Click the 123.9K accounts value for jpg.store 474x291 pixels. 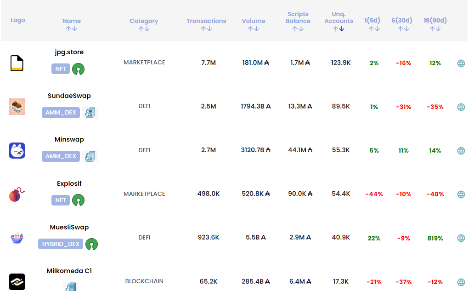click(x=341, y=63)
